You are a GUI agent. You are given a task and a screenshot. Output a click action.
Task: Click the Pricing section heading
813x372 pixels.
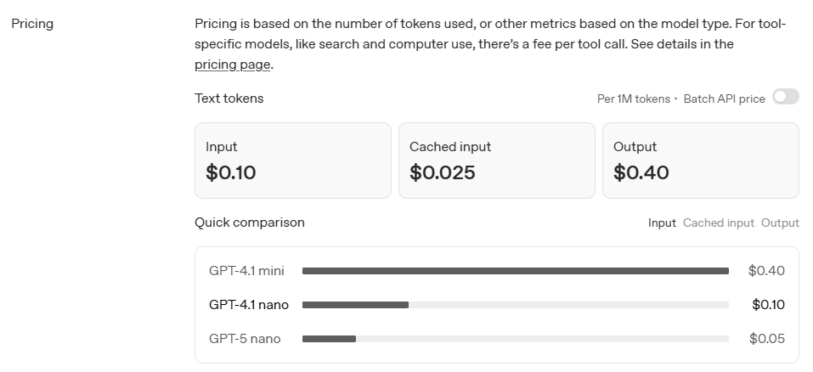(x=32, y=24)
